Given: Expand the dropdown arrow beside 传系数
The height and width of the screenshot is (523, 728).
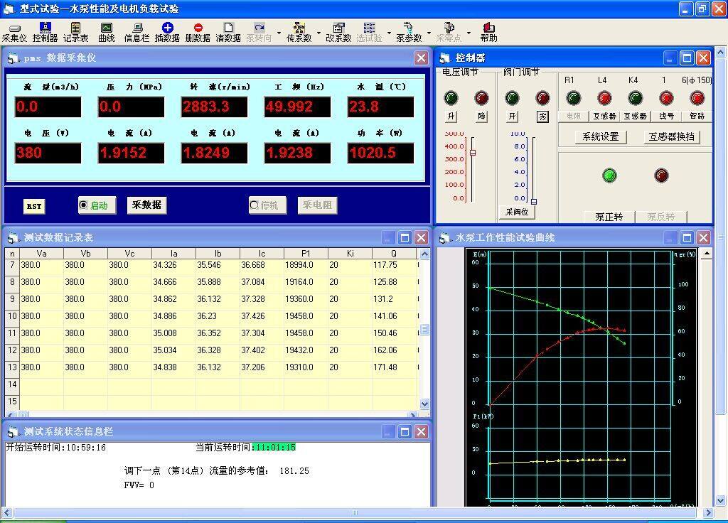Looking at the screenshot, I should tap(318, 33).
